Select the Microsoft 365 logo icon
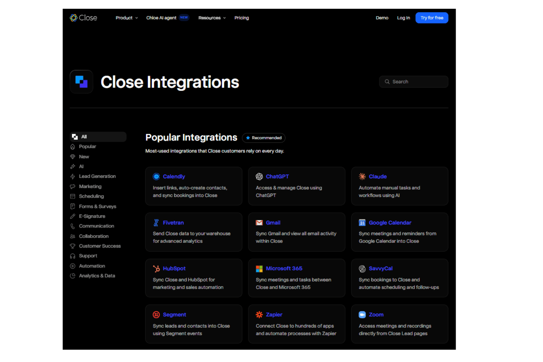Image resolution: width=543 pixels, height=362 pixels. click(259, 268)
